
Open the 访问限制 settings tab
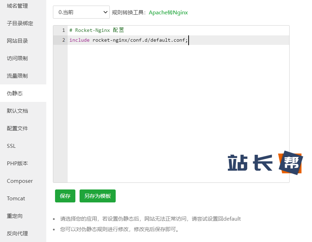tap(18, 58)
